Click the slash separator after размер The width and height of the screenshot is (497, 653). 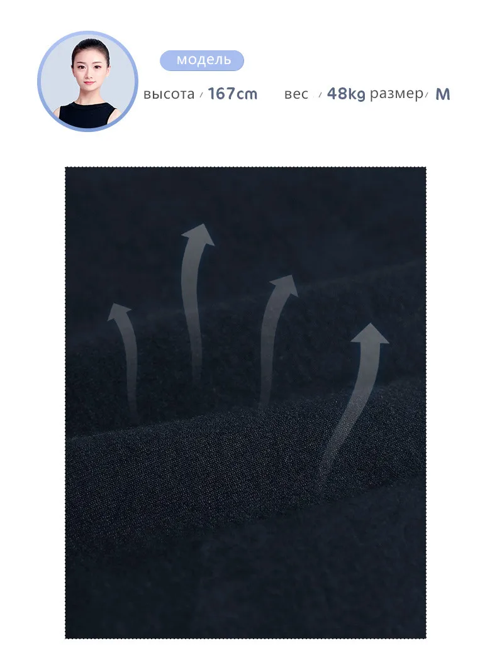click(427, 95)
